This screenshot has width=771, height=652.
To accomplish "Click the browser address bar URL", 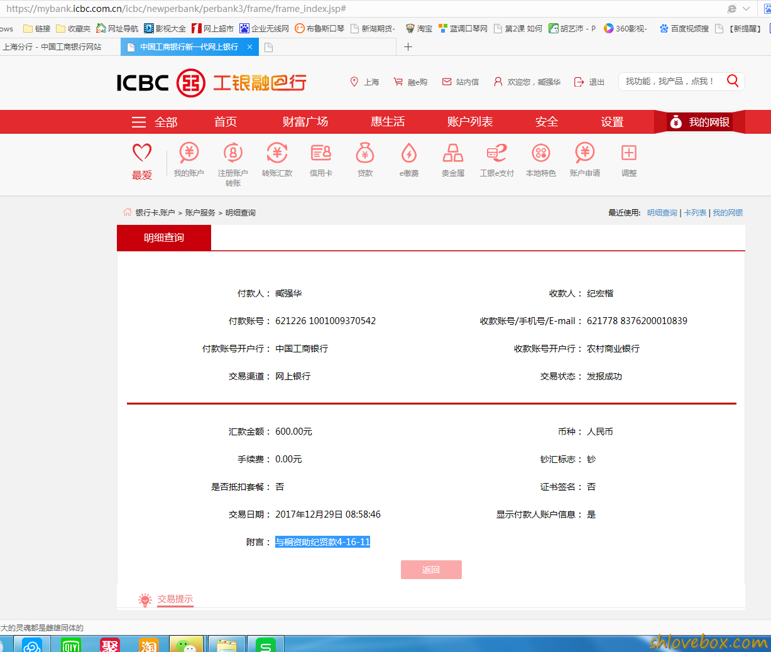I will [176, 9].
